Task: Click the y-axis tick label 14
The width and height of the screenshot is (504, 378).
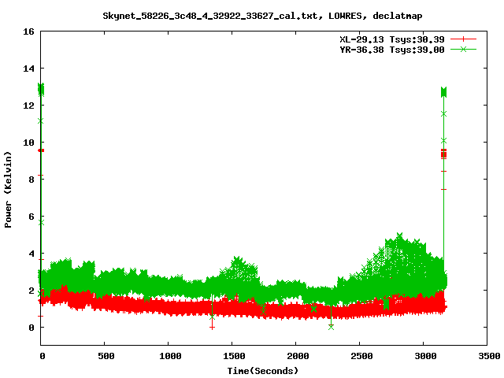Action: tap(28, 69)
